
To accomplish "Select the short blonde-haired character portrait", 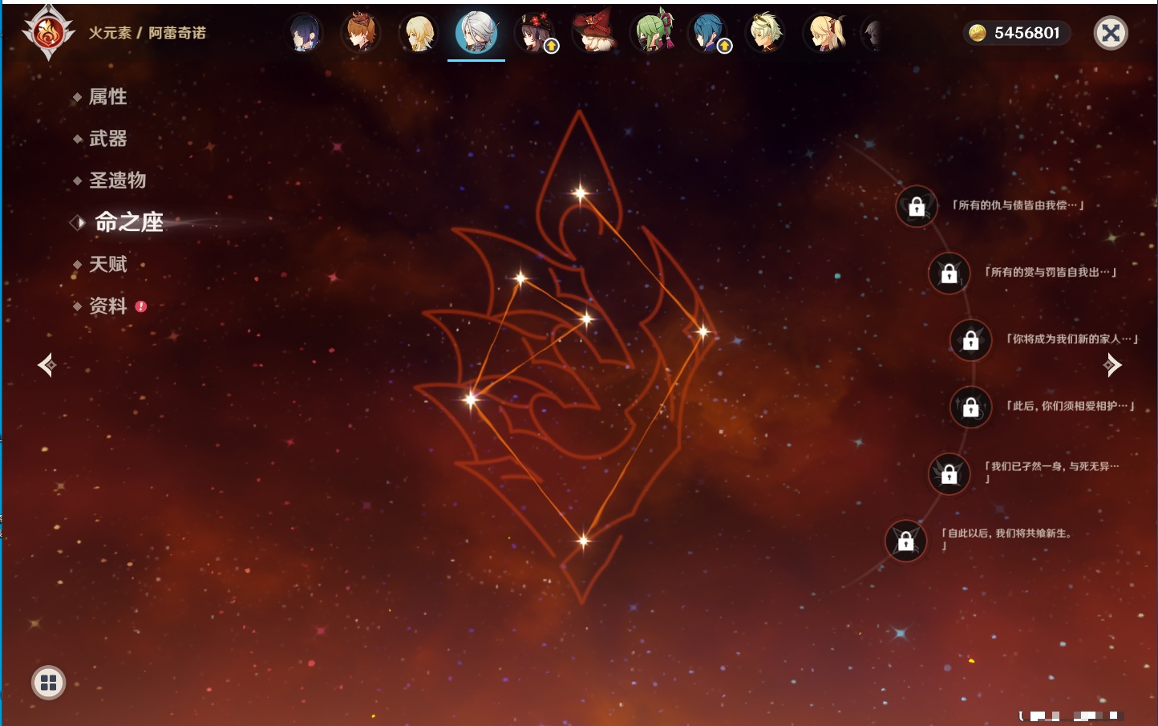I will (x=419, y=34).
